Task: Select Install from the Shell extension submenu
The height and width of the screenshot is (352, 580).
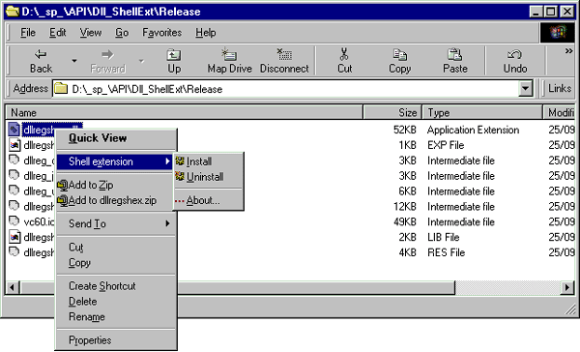Action: [209, 161]
